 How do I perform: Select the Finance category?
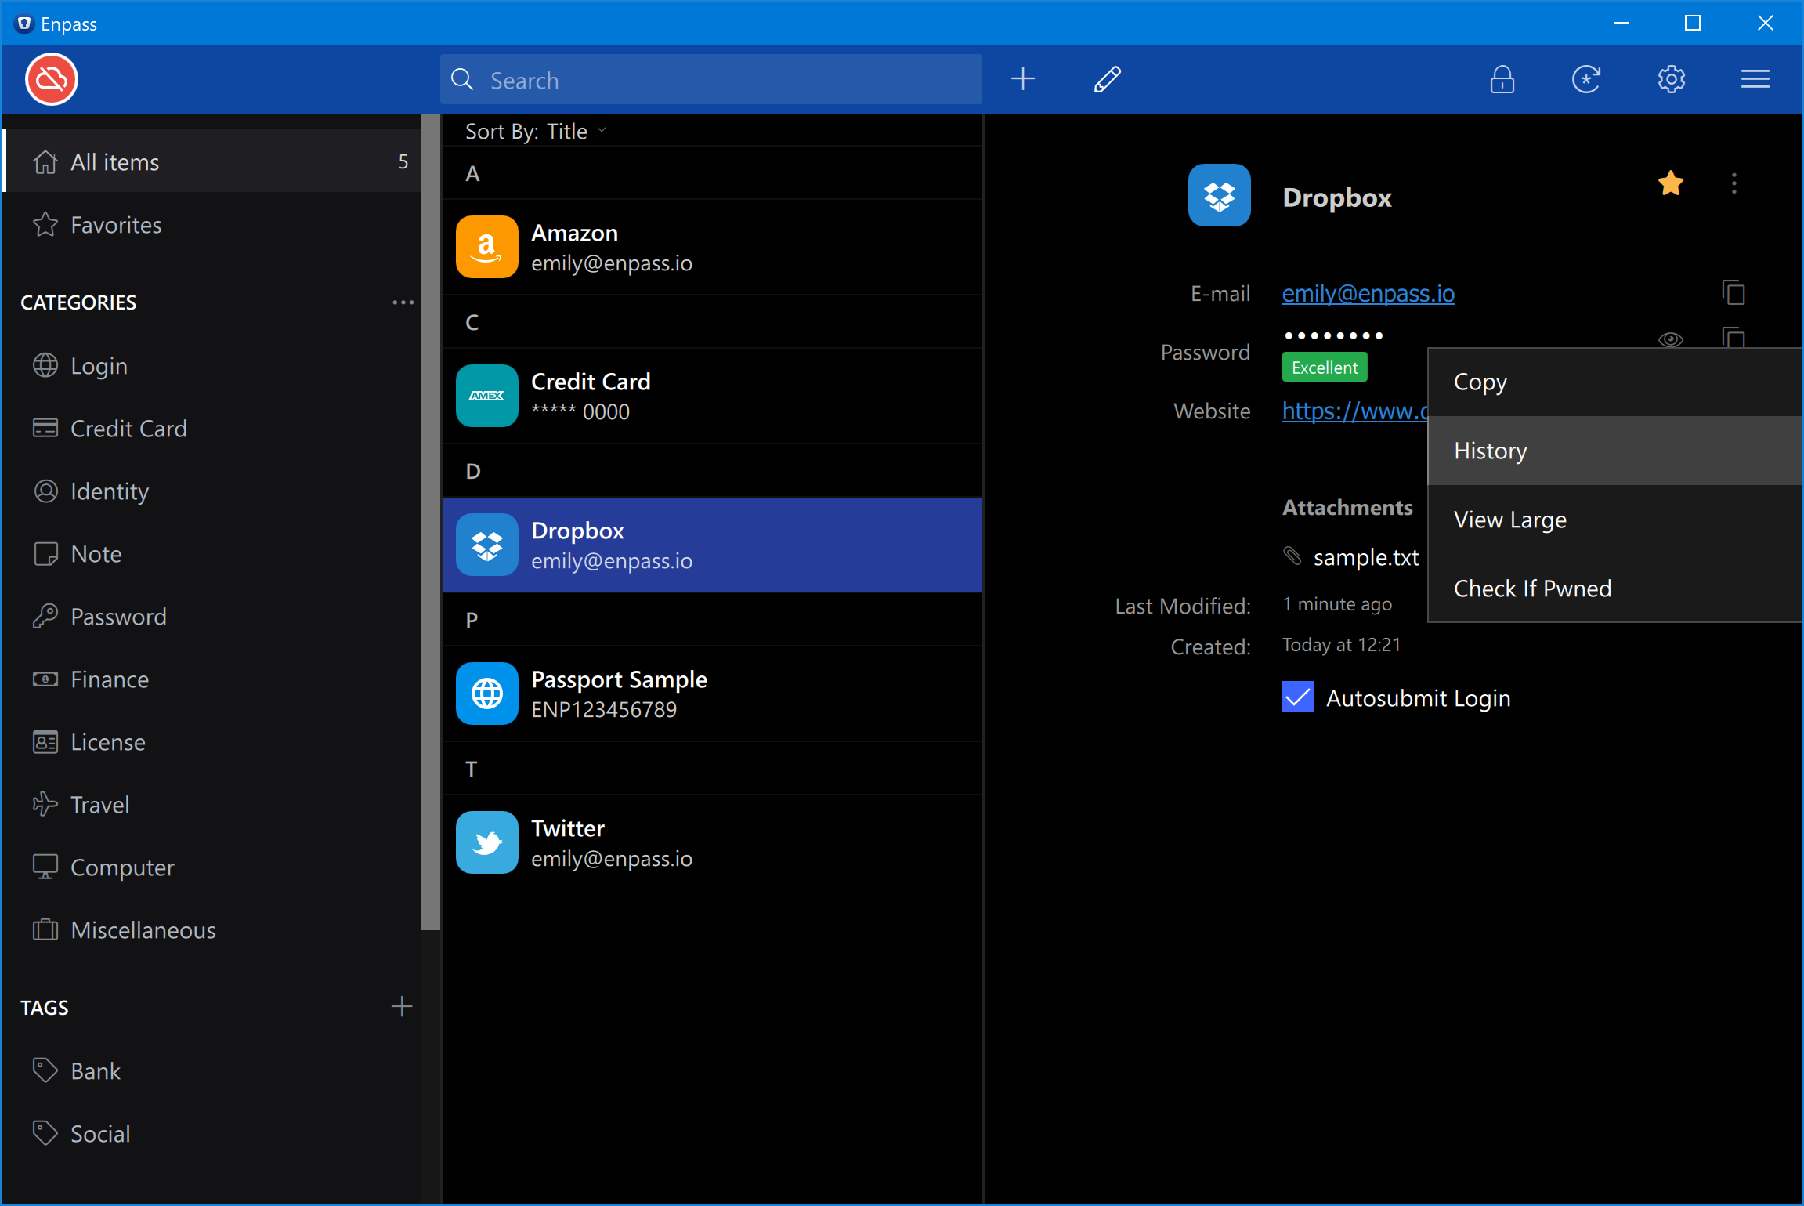211,679
